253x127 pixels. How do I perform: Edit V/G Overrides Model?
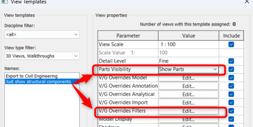point(189,78)
